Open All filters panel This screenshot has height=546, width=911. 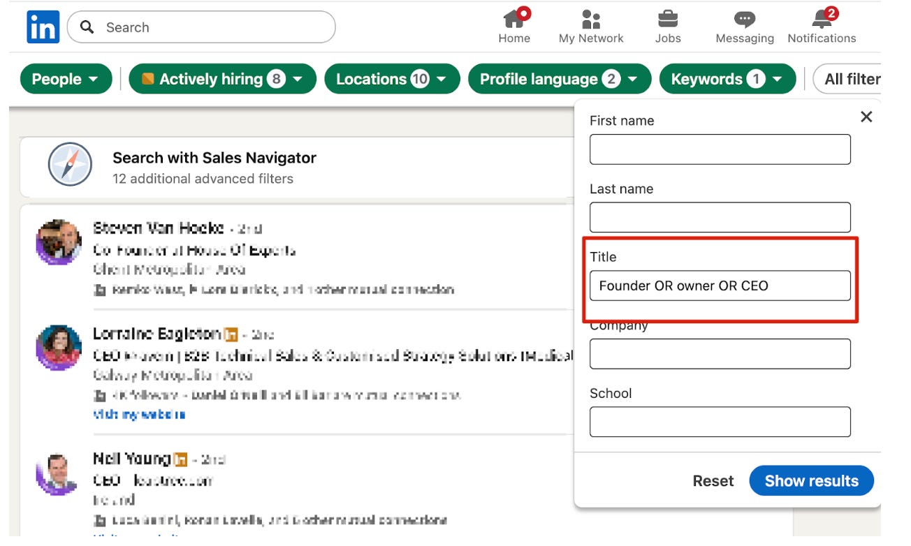click(847, 80)
